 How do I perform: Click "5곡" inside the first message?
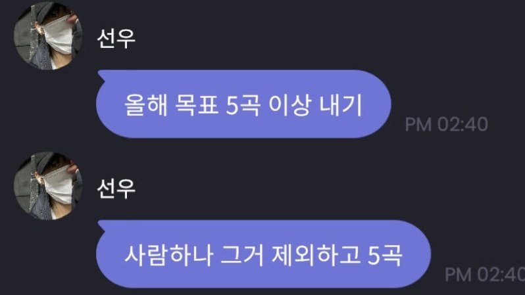point(243,104)
